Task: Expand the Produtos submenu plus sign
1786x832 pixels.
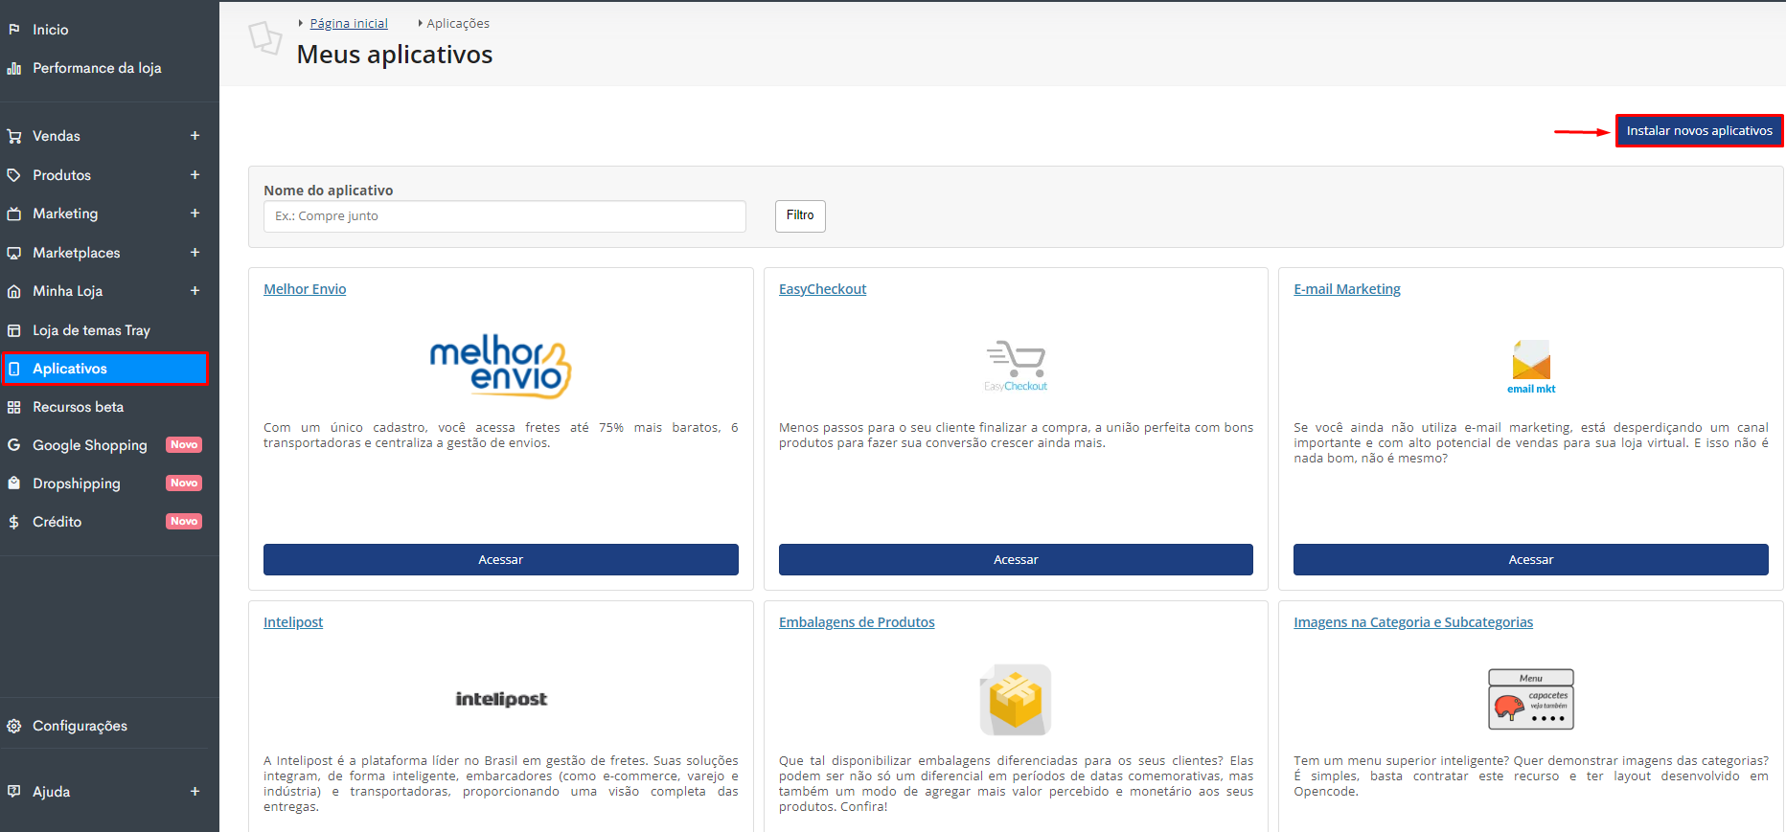Action: [x=195, y=175]
